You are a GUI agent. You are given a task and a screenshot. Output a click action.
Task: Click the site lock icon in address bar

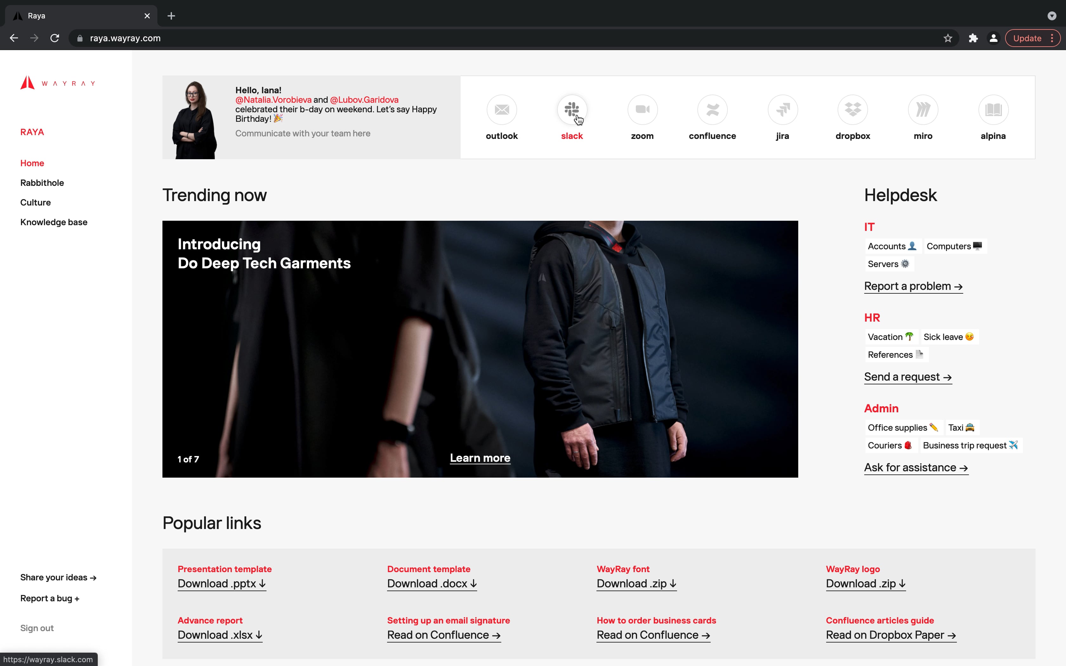point(80,38)
